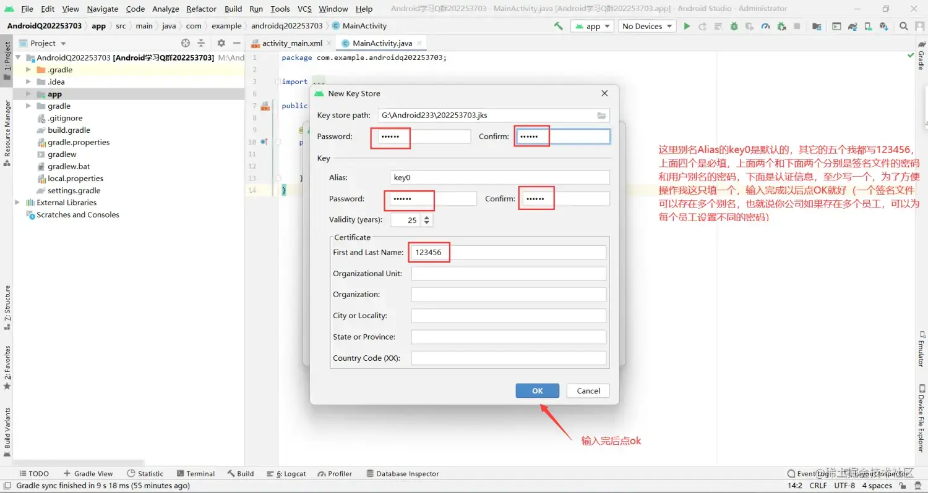Image resolution: width=928 pixels, height=493 pixels.
Task: Open the VCS menu
Action: coord(304,9)
